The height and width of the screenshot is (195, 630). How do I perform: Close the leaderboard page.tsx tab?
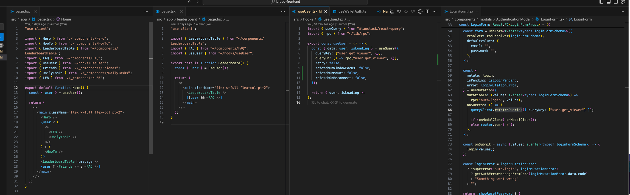181,11
